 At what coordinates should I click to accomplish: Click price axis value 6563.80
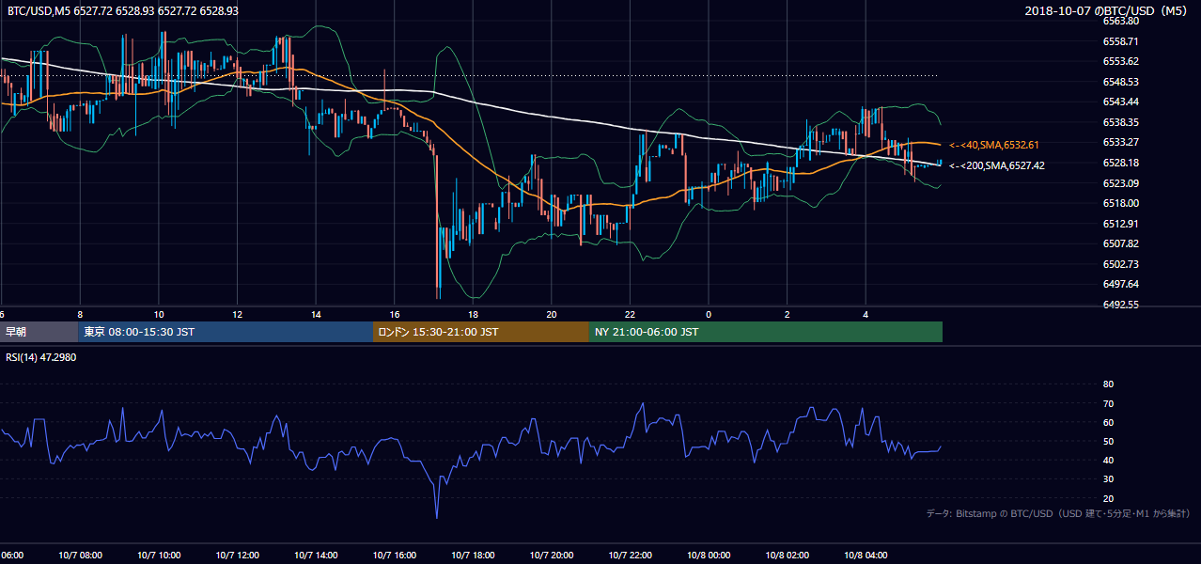[x=1120, y=21]
